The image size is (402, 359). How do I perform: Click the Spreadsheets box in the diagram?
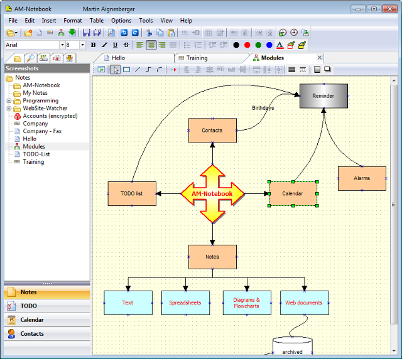point(185,303)
